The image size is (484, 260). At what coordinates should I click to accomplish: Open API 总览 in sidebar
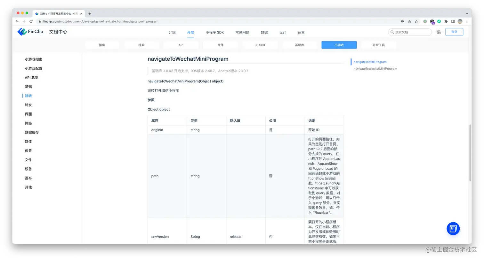(x=32, y=78)
